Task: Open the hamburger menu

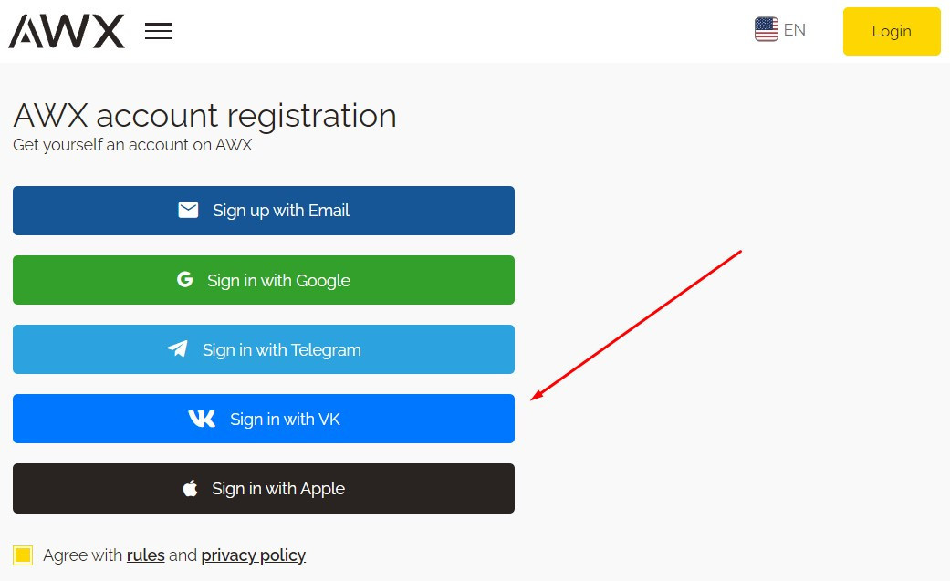Action: pos(159,31)
